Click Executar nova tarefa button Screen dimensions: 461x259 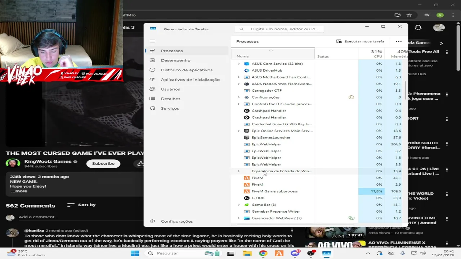[360, 41]
